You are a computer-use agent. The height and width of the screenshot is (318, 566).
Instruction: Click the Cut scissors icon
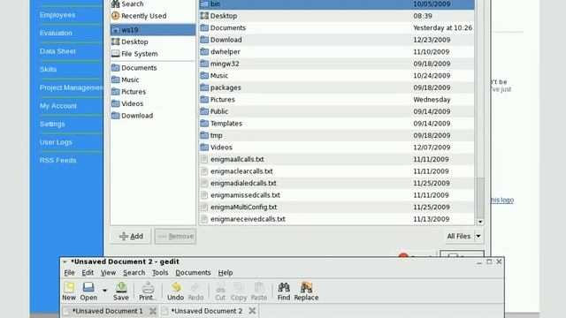(x=220, y=291)
